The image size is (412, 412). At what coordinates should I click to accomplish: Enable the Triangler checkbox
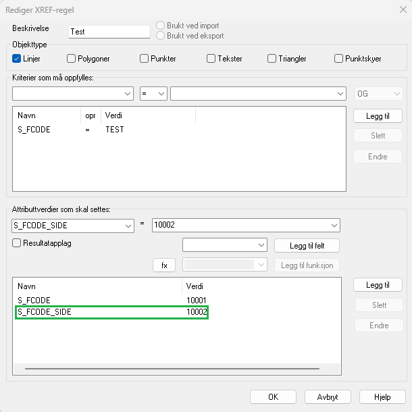tap(272, 59)
